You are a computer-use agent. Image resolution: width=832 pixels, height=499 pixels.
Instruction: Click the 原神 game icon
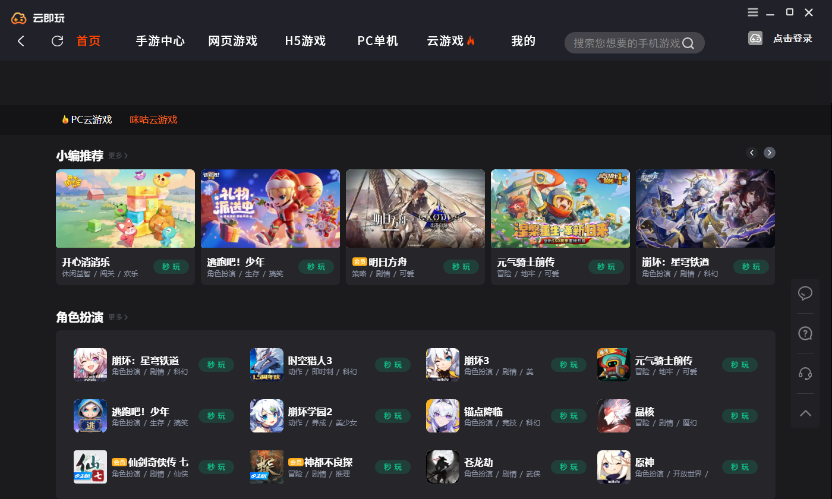click(x=614, y=467)
